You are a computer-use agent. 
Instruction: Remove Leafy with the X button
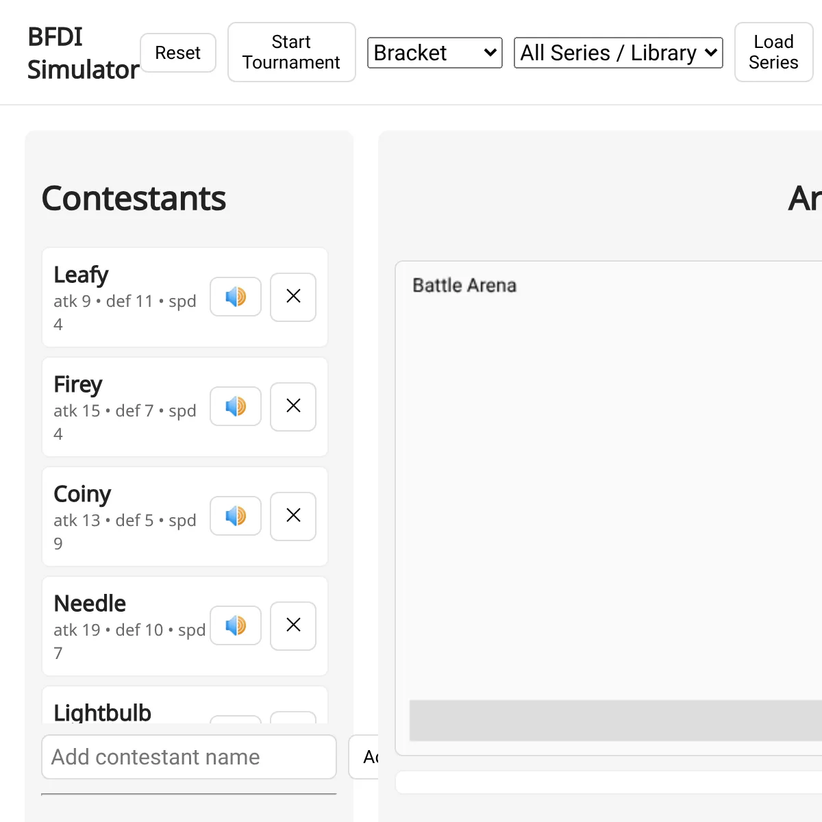click(x=293, y=297)
